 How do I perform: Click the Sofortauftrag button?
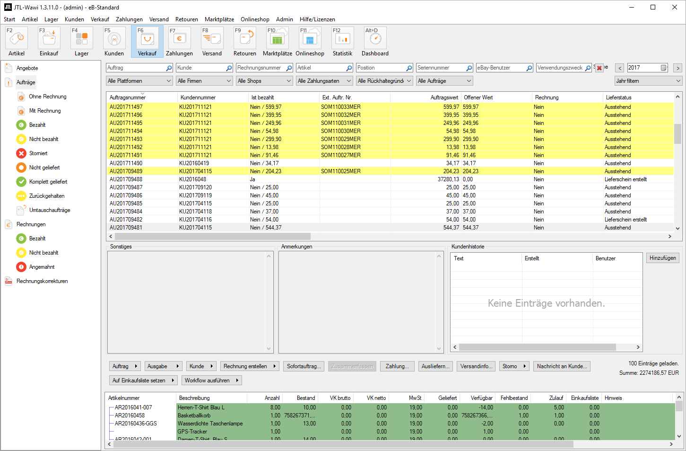coord(304,366)
